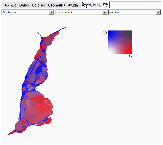Open the Datos menu
This screenshot has width=163, height=145.
click(x=24, y=5)
